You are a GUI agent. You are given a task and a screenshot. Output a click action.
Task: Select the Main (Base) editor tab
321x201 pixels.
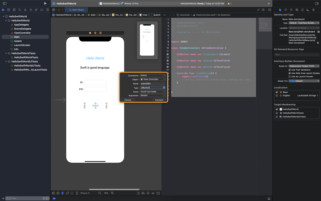pyautogui.click(x=77, y=10)
